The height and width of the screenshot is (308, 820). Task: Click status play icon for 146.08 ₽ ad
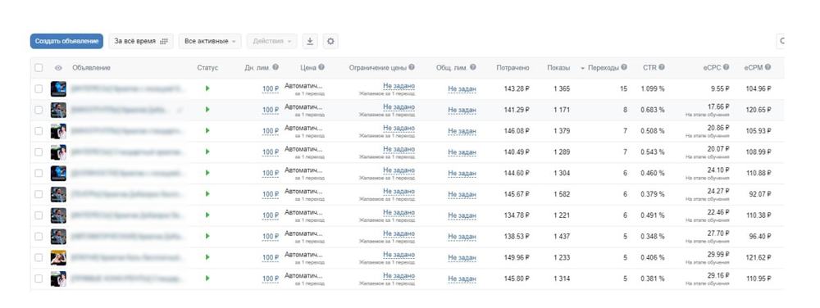[207, 130]
